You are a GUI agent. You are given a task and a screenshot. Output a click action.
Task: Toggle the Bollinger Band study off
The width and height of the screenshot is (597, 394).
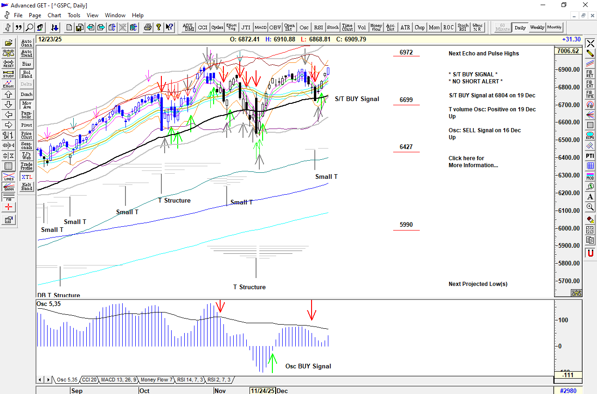(x=27, y=74)
